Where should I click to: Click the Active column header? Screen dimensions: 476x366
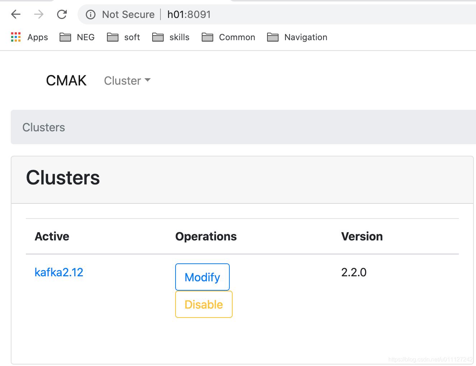52,236
